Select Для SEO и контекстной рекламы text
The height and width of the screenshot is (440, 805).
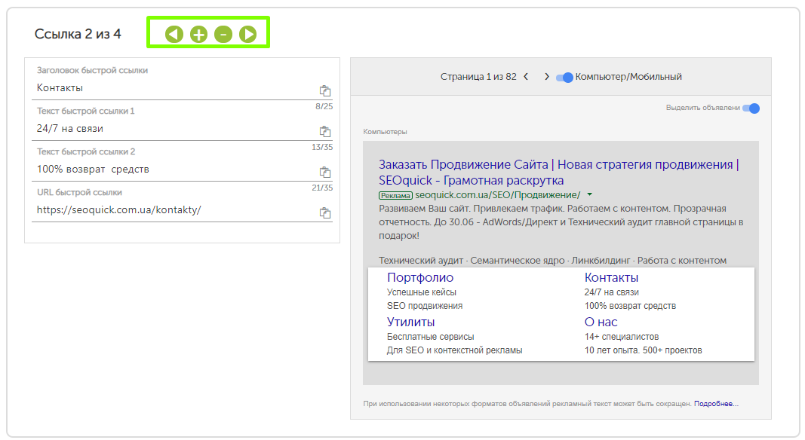pyautogui.click(x=454, y=350)
